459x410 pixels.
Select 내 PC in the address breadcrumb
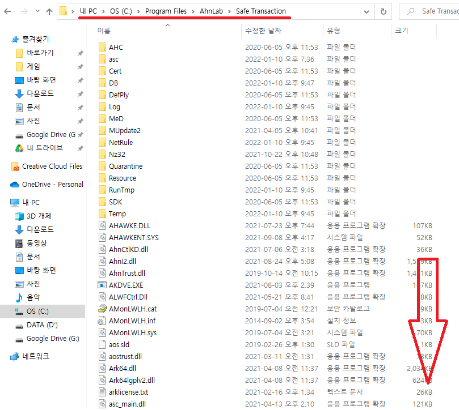(89, 11)
